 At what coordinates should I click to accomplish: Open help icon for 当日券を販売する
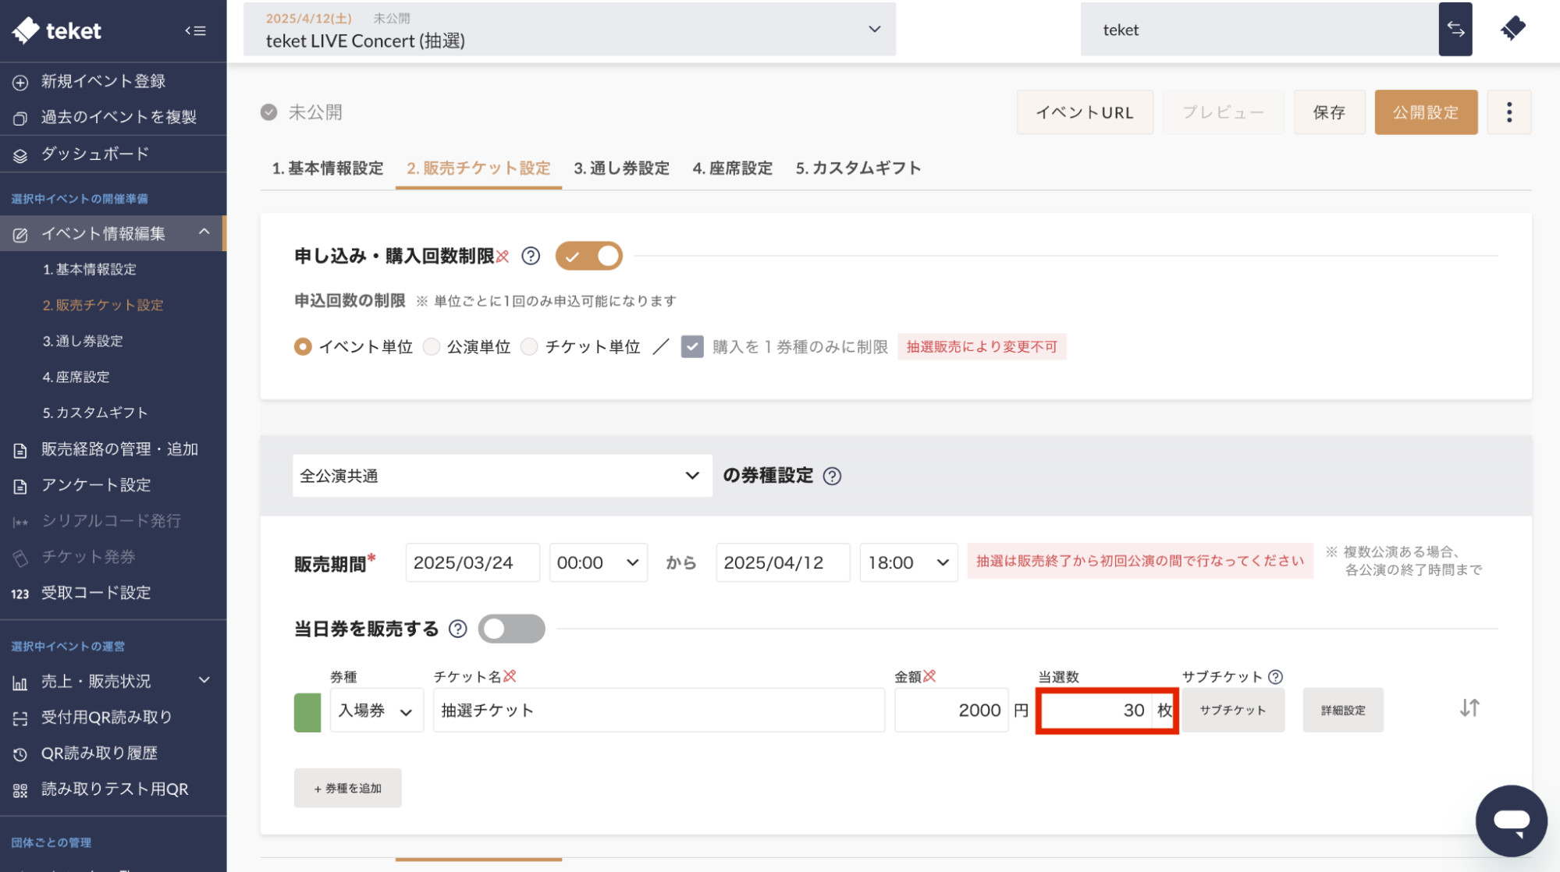[458, 629]
